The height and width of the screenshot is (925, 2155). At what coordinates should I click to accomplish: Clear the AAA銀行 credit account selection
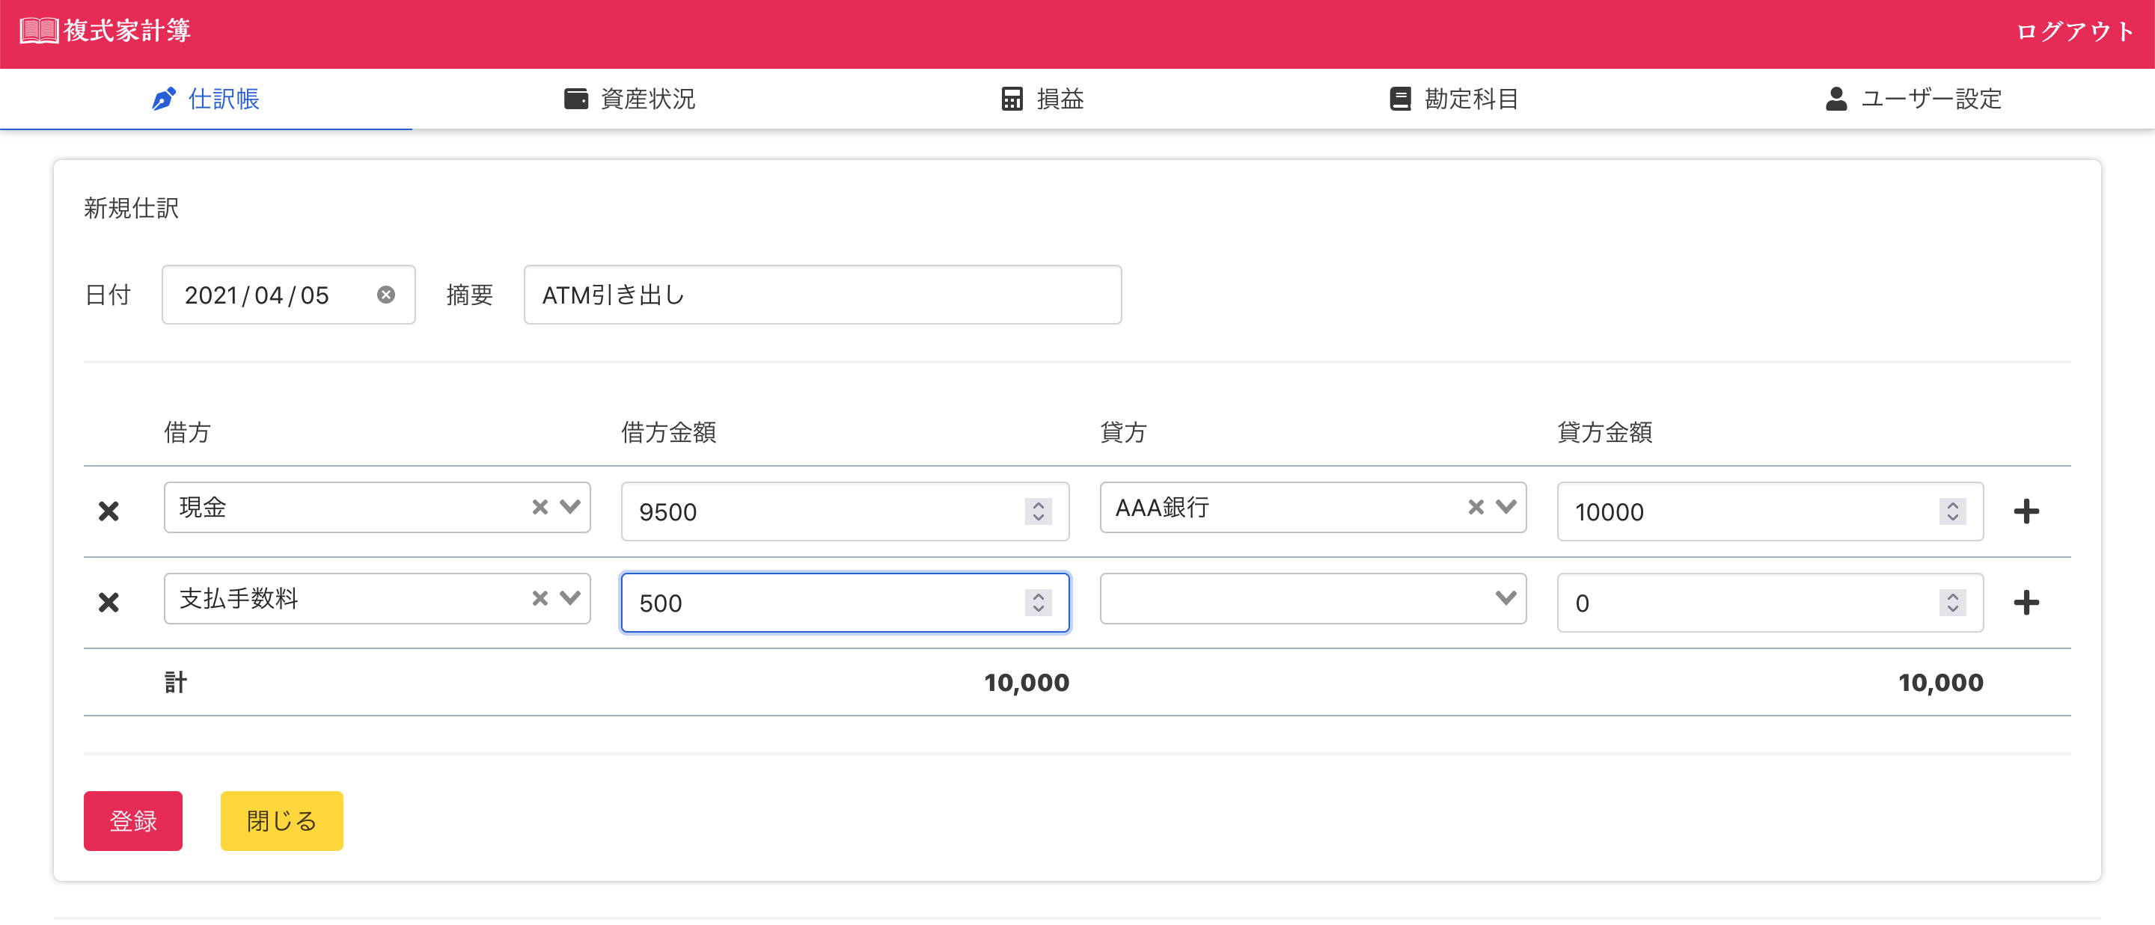click(x=1476, y=507)
